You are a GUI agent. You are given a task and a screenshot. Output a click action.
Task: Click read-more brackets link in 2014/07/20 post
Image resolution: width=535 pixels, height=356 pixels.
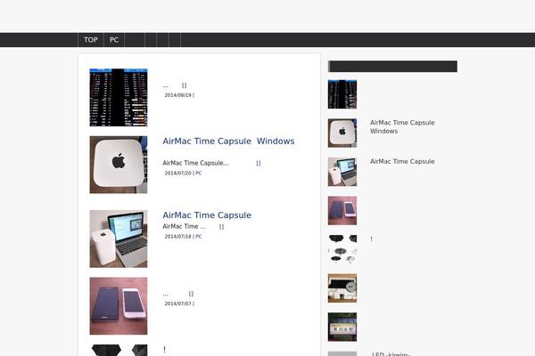coord(259,163)
